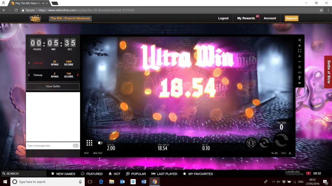The height and width of the screenshot is (186, 332).
Task: Open Dropbox from taskbar
Action: [x=133, y=182]
